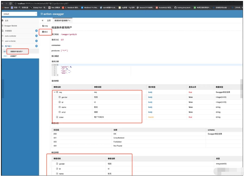The image size is (244, 176).
Task: Click the browser forward arrow
Action: [x=6, y=3]
